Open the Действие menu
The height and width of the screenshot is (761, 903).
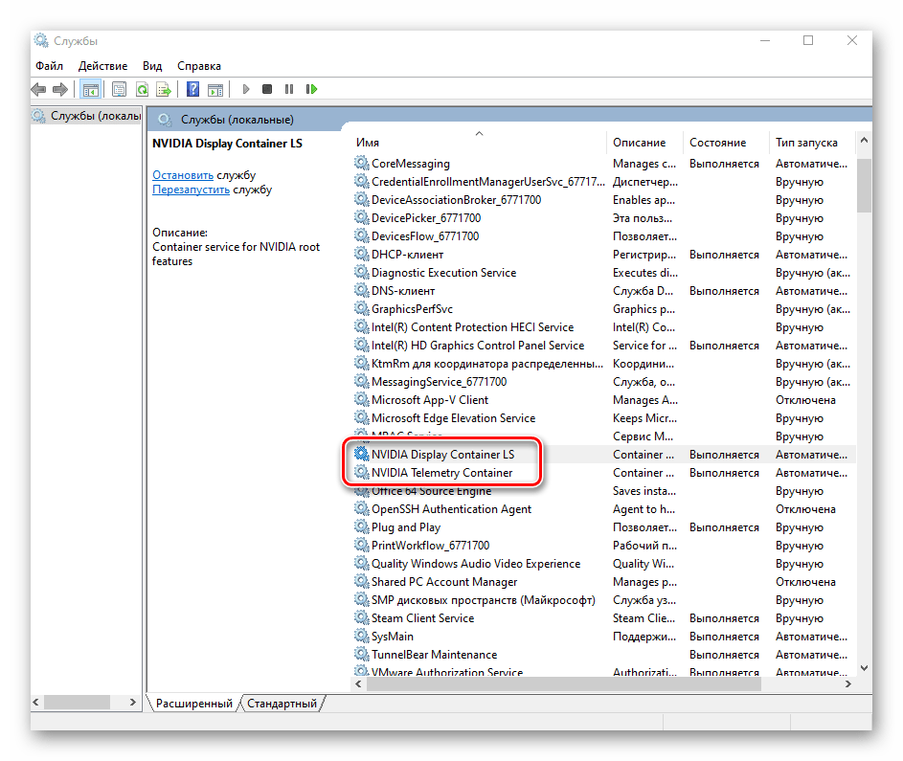[102, 66]
